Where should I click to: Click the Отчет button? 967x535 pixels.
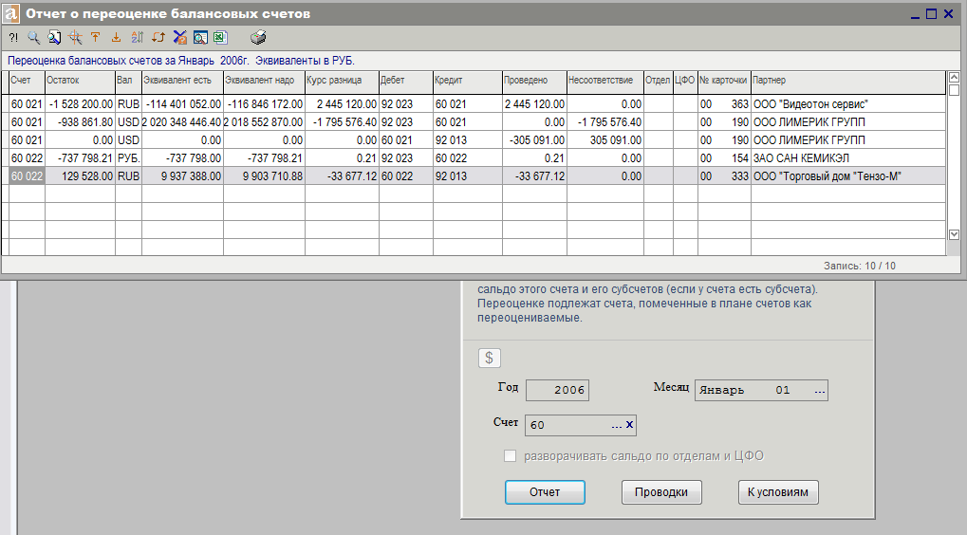[x=545, y=492]
